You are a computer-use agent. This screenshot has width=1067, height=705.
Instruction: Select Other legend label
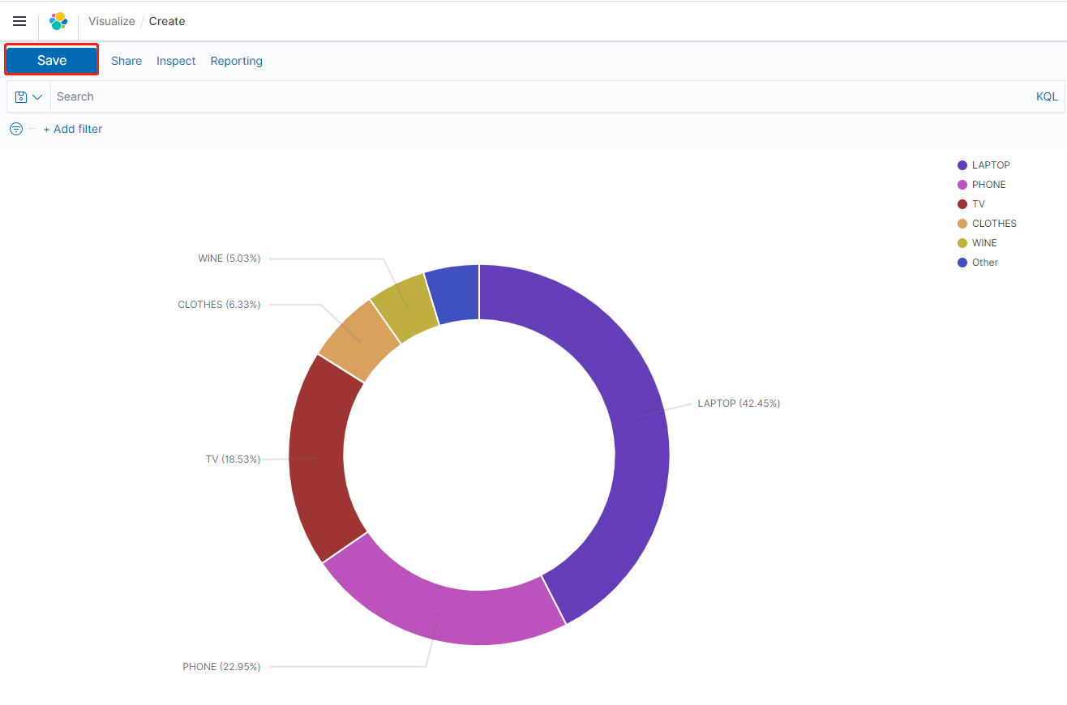point(985,263)
